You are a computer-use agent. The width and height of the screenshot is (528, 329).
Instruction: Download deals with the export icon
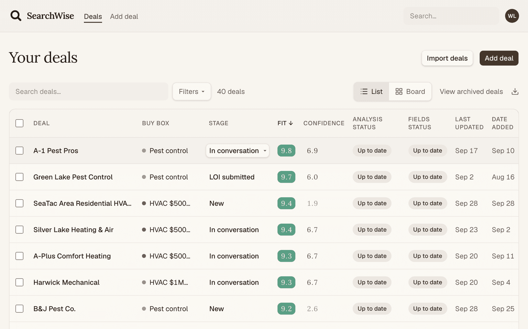point(515,92)
